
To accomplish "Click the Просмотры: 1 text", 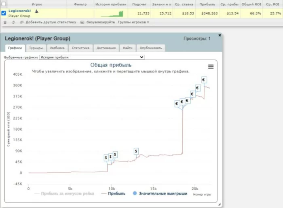I will 197,38.
